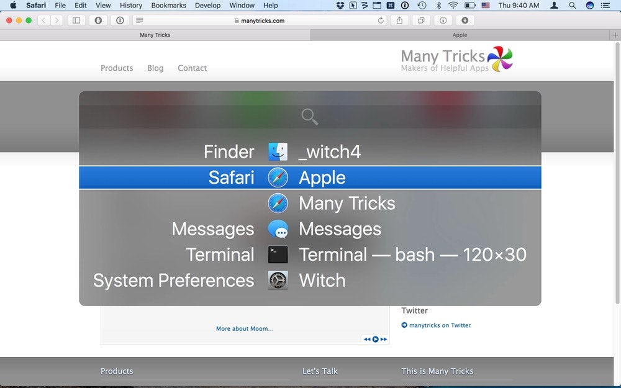The height and width of the screenshot is (388, 621).
Task: Open the battery status menu
Action: (x=469, y=5)
